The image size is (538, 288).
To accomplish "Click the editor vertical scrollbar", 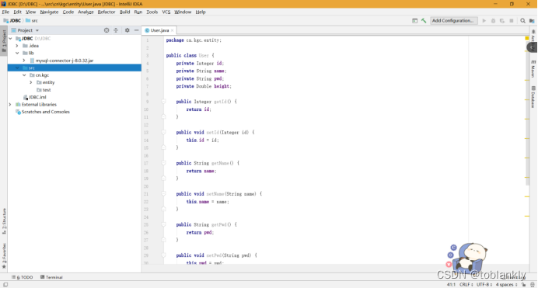I will (x=527, y=113).
